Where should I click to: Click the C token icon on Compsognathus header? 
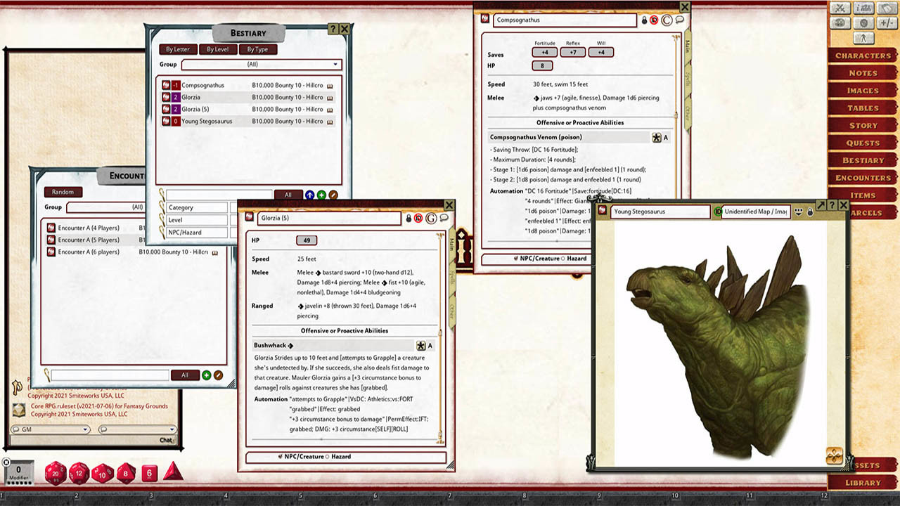[x=666, y=20]
